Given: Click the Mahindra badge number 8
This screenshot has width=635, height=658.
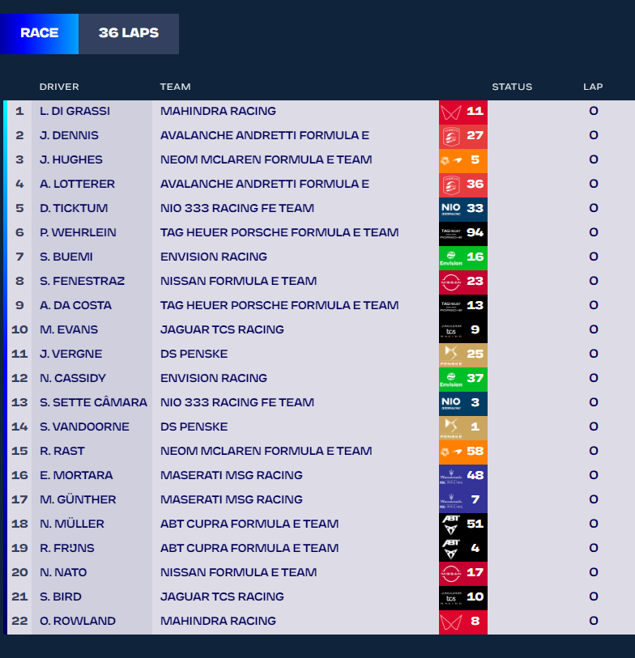Looking at the screenshot, I should tap(463, 622).
